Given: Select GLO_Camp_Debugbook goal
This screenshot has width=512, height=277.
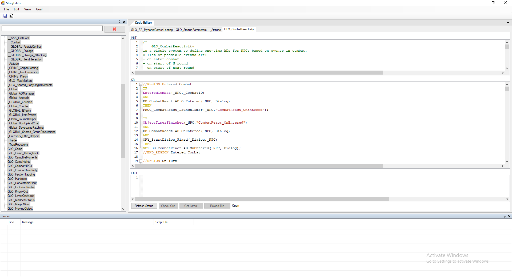Looking at the screenshot, I should click(23, 153).
